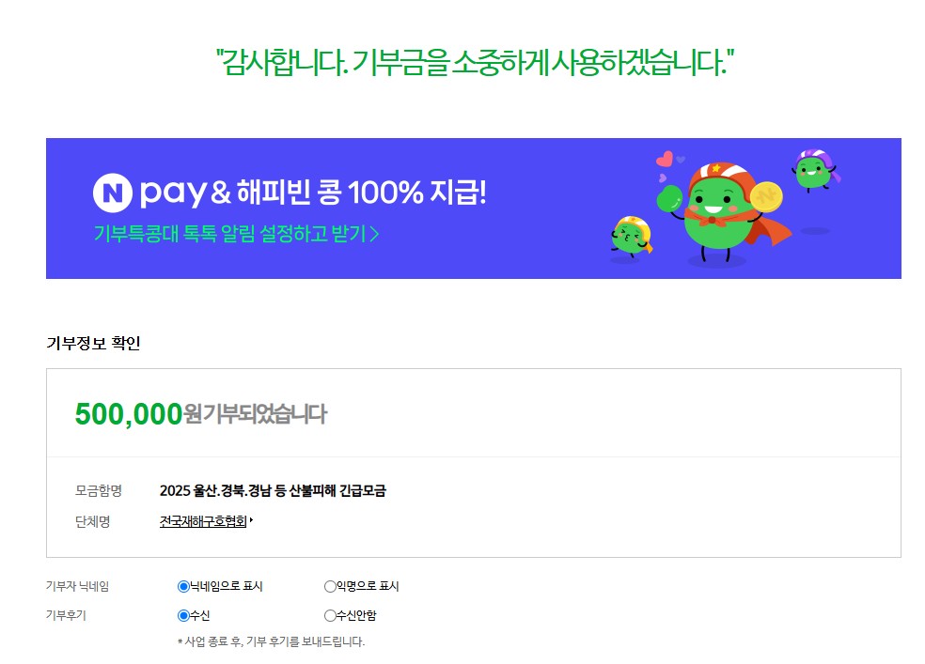Click the red cape of the mascot
The width and height of the screenshot is (925, 664).
pos(772,231)
